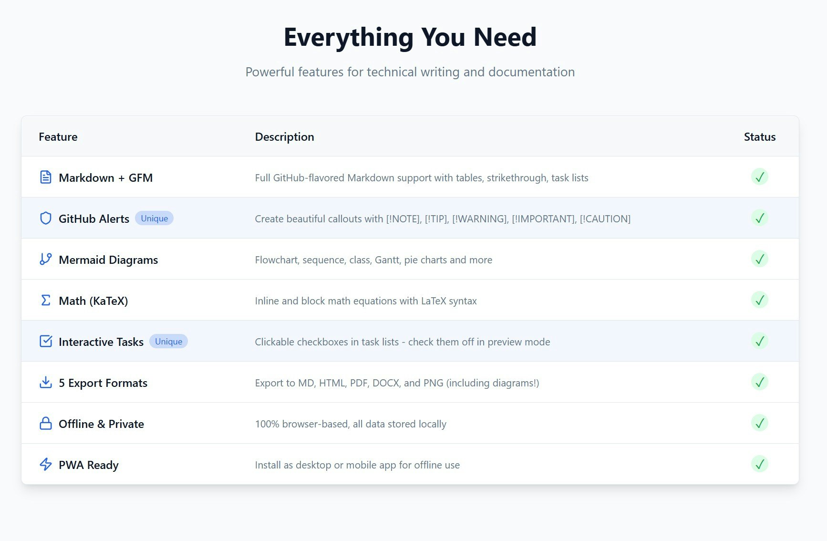Select the Math (KaTeX) feature name
827x541 pixels.
(x=93, y=301)
